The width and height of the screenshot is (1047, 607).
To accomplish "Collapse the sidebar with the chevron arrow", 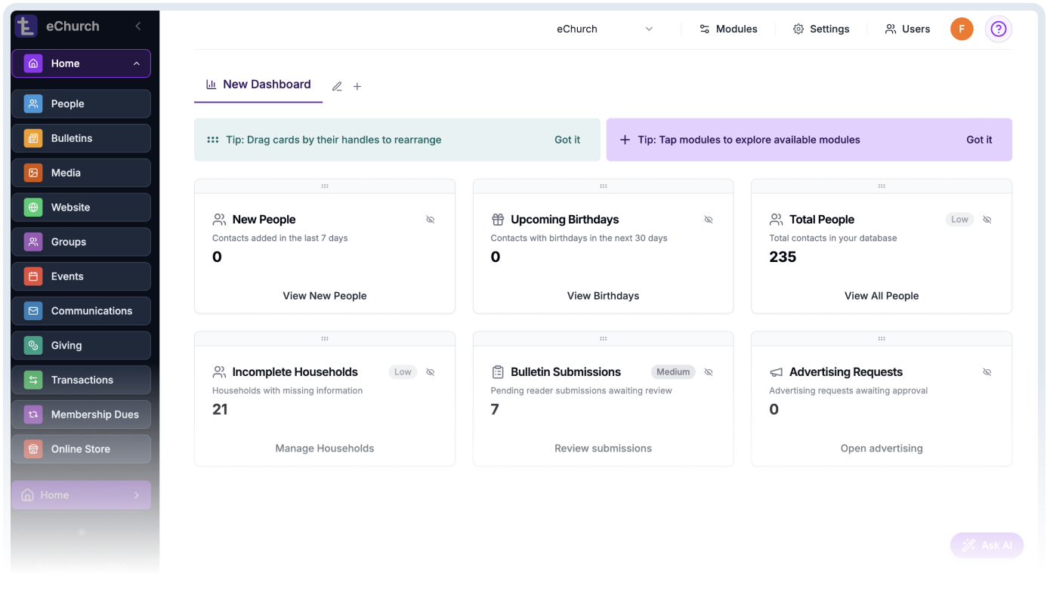I will 137,25.
